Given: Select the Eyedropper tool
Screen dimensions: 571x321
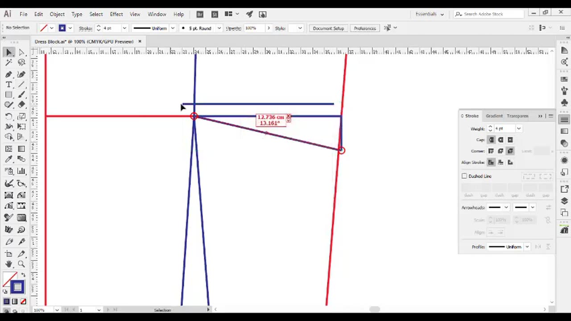Looking at the screenshot, I should click(9, 160).
